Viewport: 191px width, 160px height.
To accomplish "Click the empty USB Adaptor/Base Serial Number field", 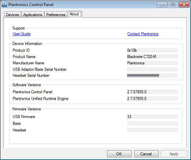I will (x=152, y=69).
